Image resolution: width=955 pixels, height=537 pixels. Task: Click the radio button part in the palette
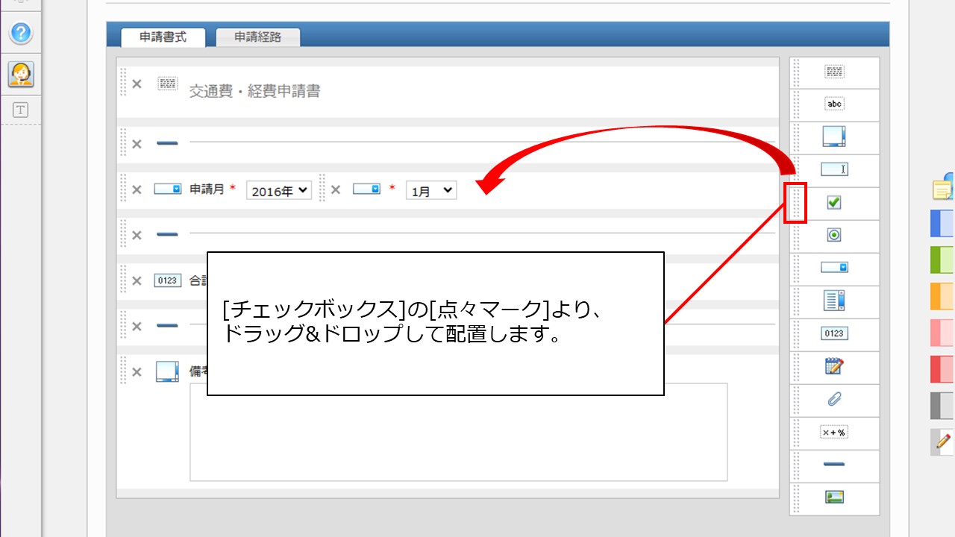pyautogui.click(x=834, y=236)
